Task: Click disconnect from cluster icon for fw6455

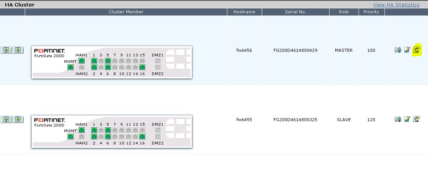Action: pos(398,119)
